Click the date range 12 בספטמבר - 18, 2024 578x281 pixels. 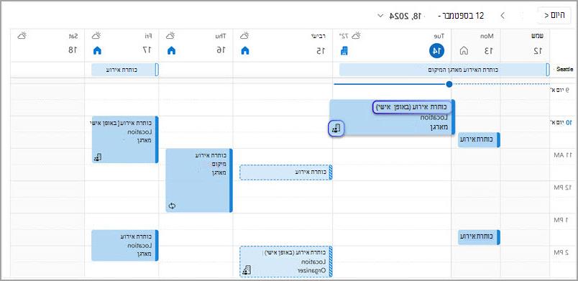coord(436,16)
